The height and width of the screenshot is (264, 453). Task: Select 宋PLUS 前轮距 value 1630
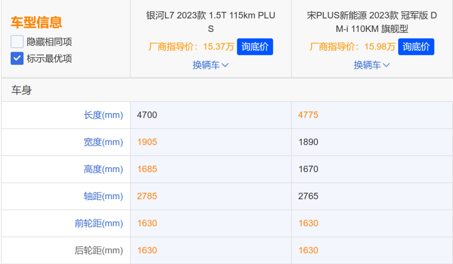308,223
